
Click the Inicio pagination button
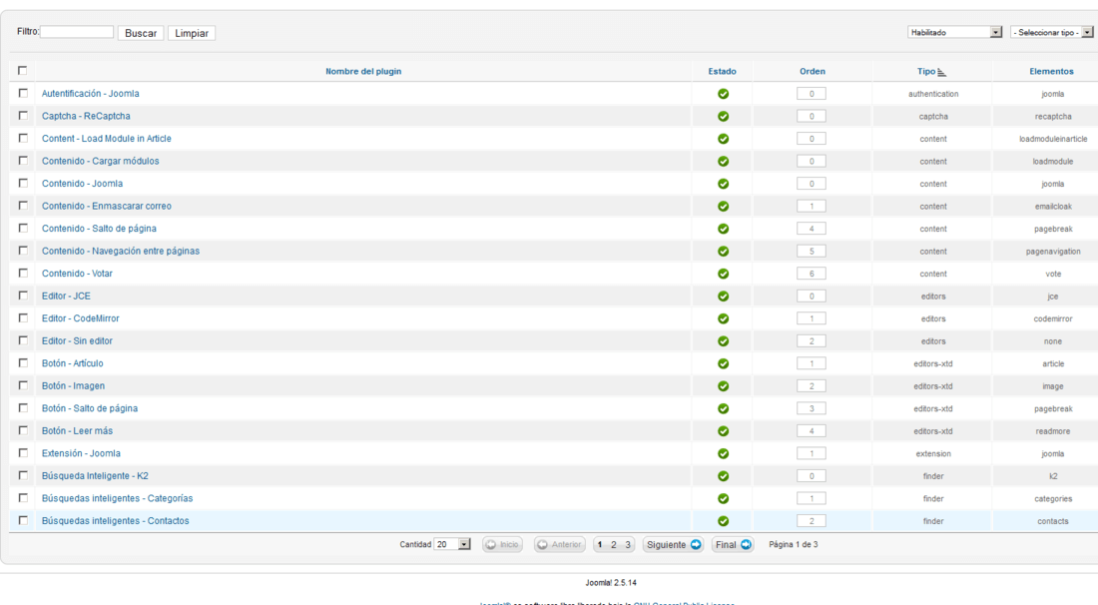pos(502,545)
